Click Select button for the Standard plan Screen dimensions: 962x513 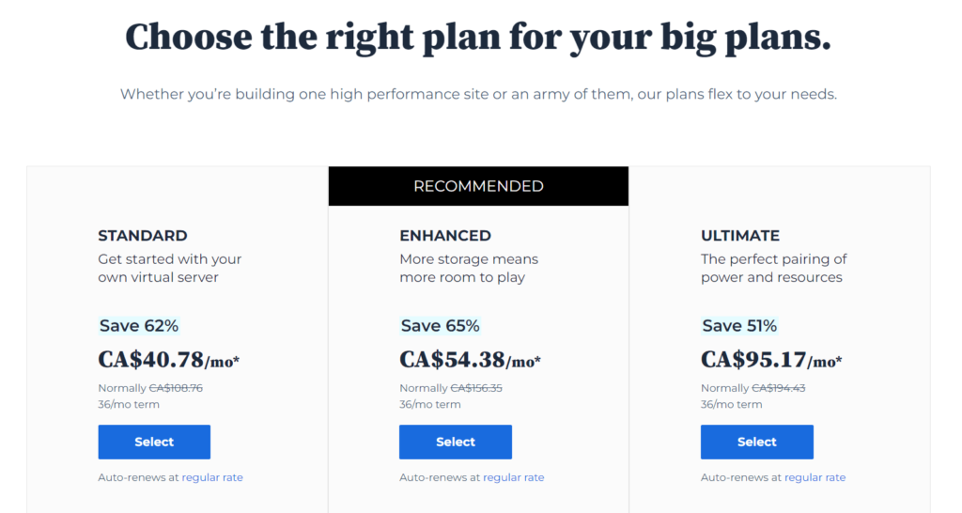tap(154, 442)
